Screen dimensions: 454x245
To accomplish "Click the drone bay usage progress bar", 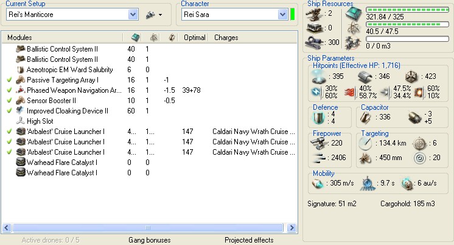I will pyautogui.click(x=407, y=39).
